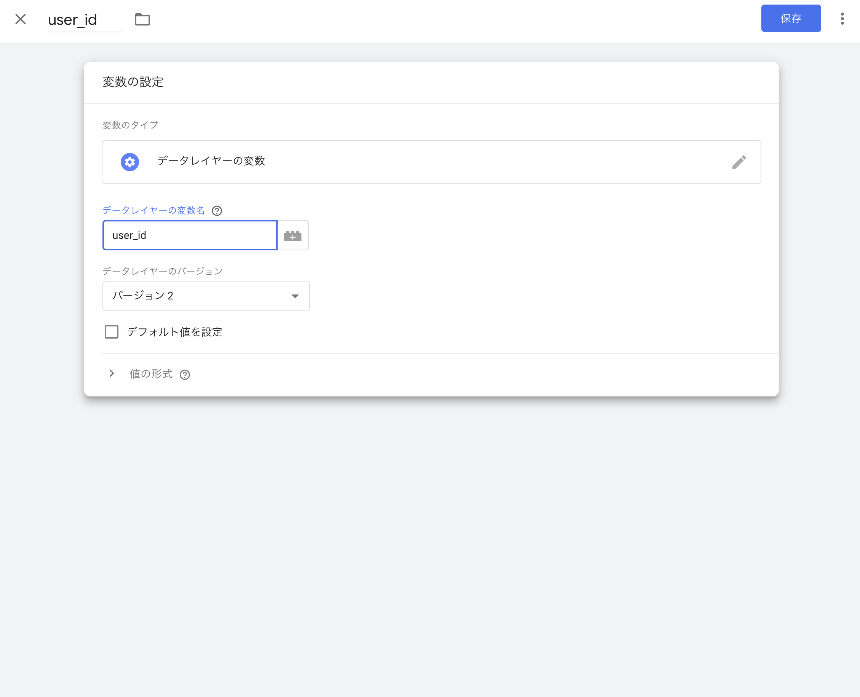Open the three-dot more options menu
This screenshot has height=697, width=860.
(x=842, y=19)
